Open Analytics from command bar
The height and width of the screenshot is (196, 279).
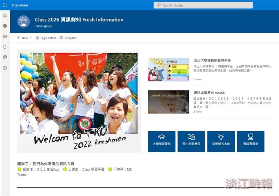(68, 38)
